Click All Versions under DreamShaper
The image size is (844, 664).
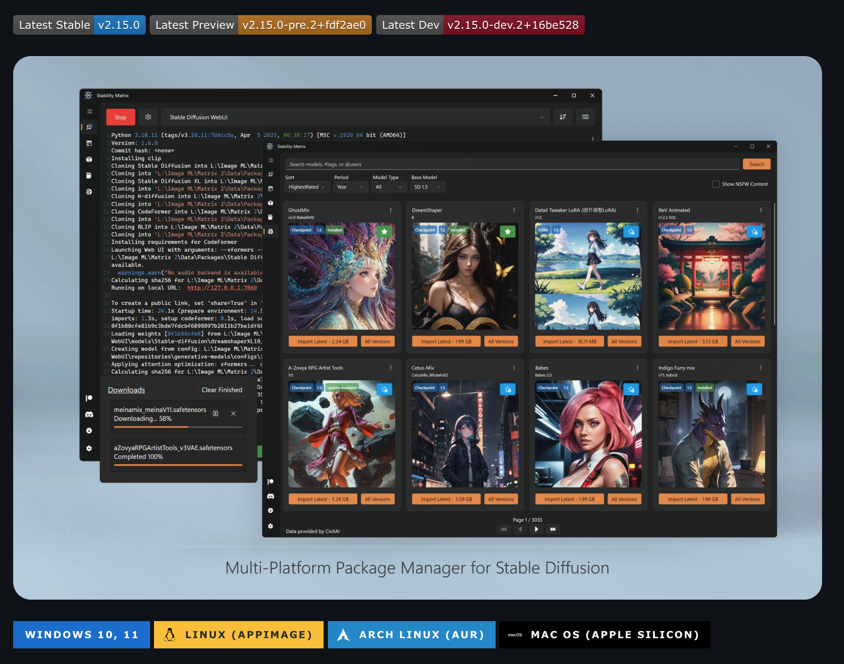point(501,341)
